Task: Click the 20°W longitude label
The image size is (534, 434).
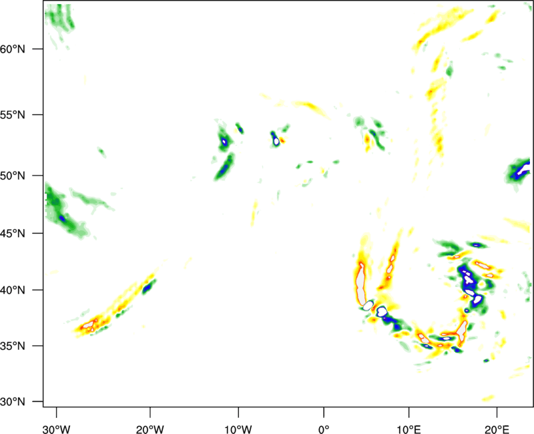Action: 150,429
